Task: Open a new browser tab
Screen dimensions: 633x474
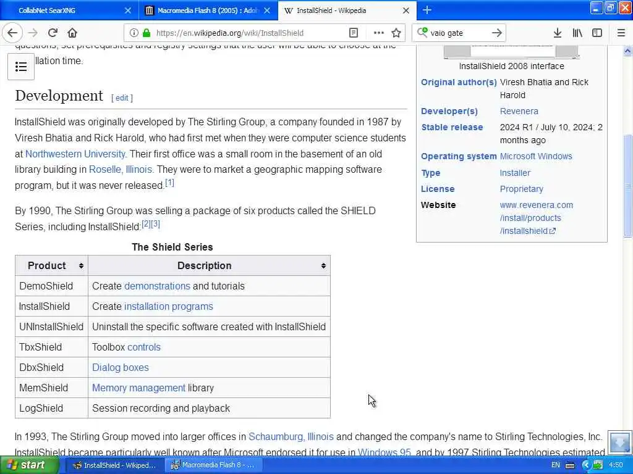Action: click(x=427, y=10)
